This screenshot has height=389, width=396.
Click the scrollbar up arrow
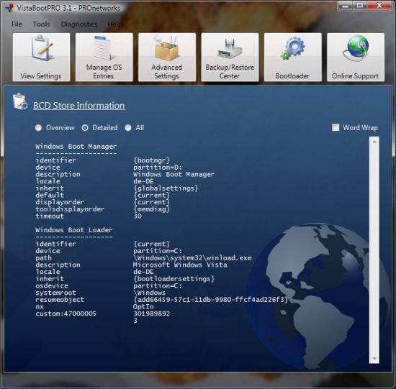click(374, 142)
